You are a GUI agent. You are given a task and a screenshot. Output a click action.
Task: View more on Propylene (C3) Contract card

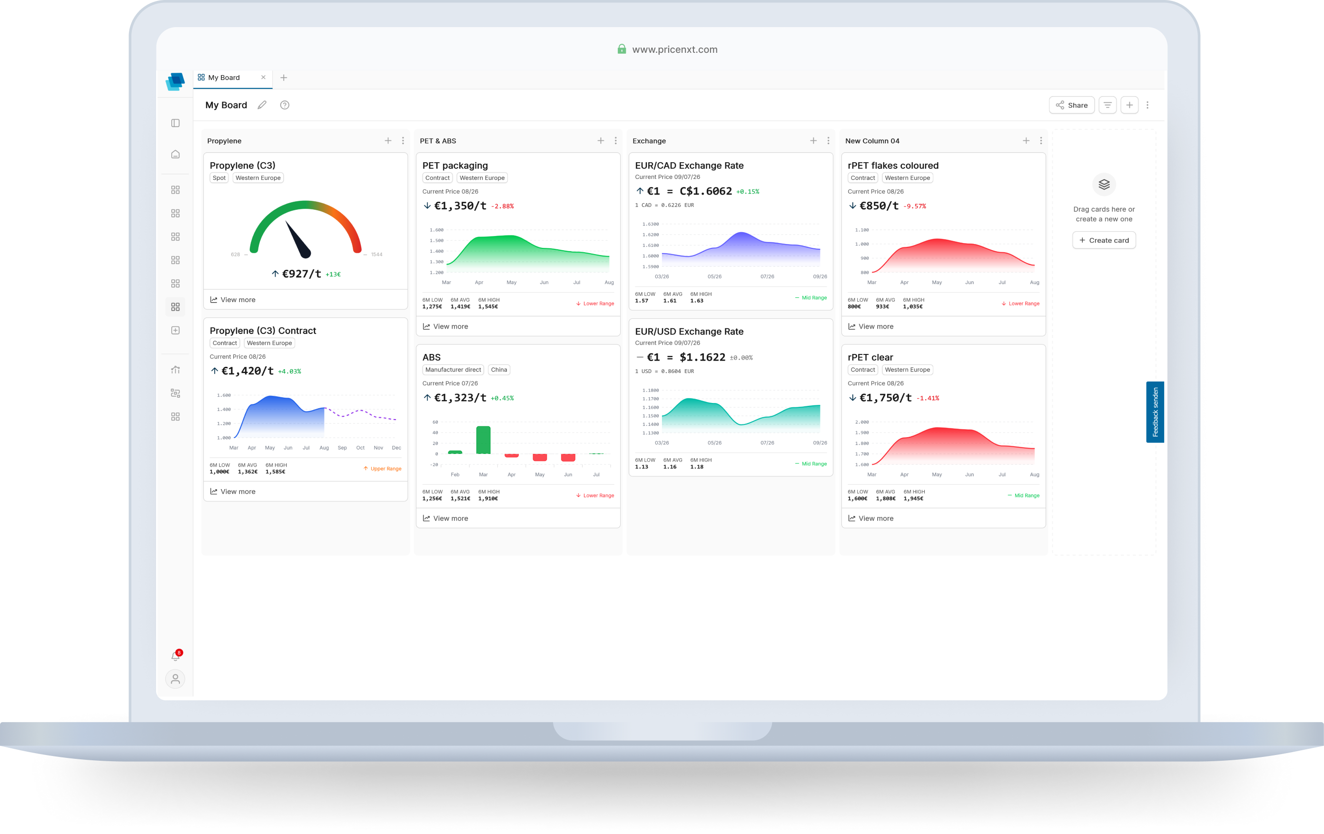[233, 491]
